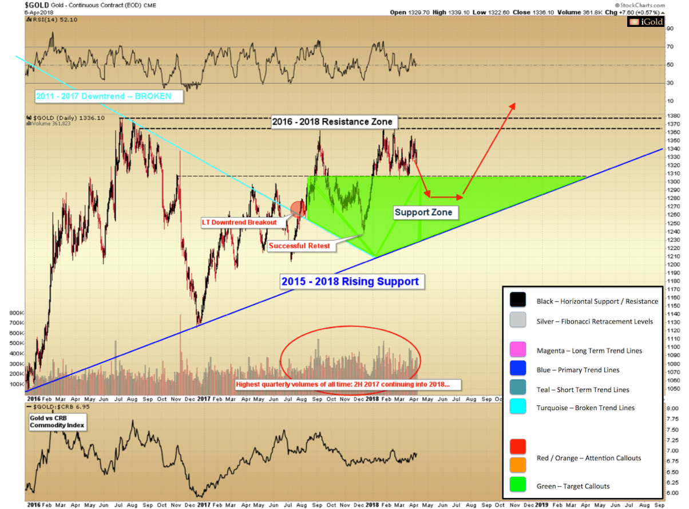The width and height of the screenshot is (689, 509).
Task: Click the orange breakout circle marker
Action: click(299, 209)
